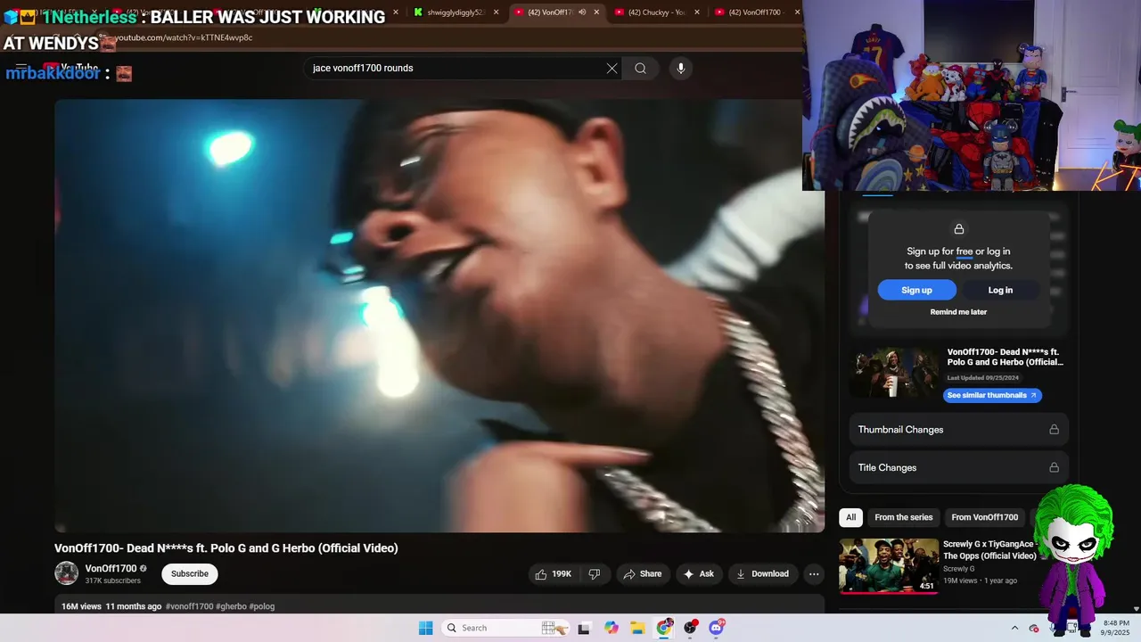1141x642 pixels.
Task: Click the Windows taskbar Search box
Action: coord(505,628)
